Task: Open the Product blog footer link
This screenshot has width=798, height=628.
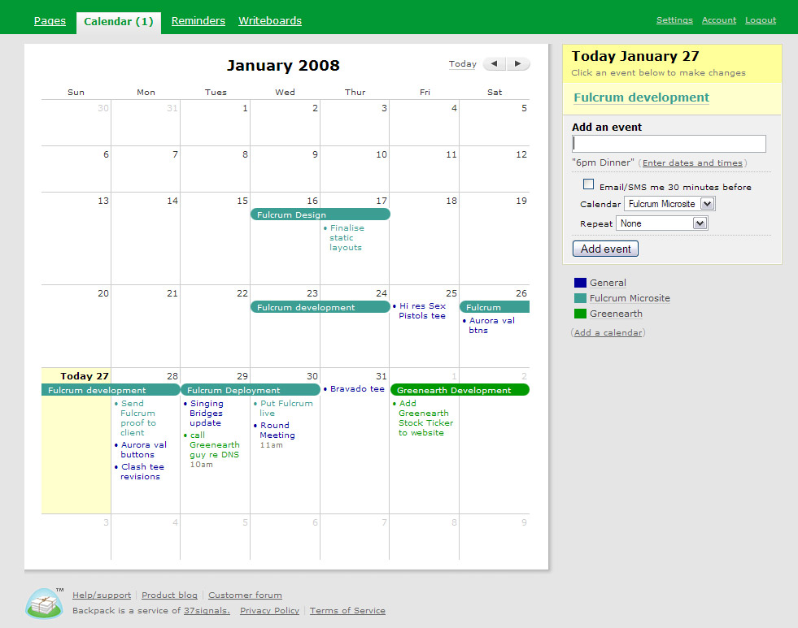Action: pyautogui.click(x=169, y=595)
